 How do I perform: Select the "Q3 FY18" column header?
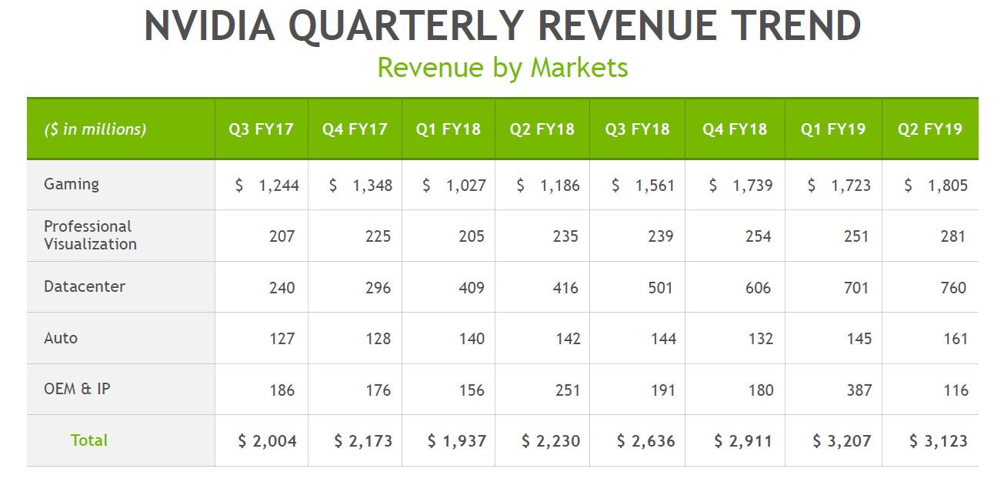638,129
